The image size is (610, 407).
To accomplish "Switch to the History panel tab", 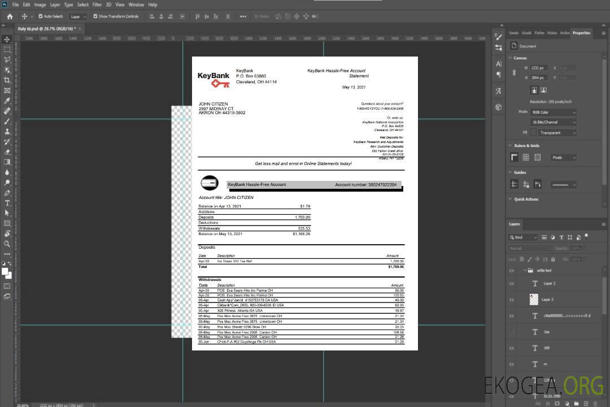I will 552,33.
